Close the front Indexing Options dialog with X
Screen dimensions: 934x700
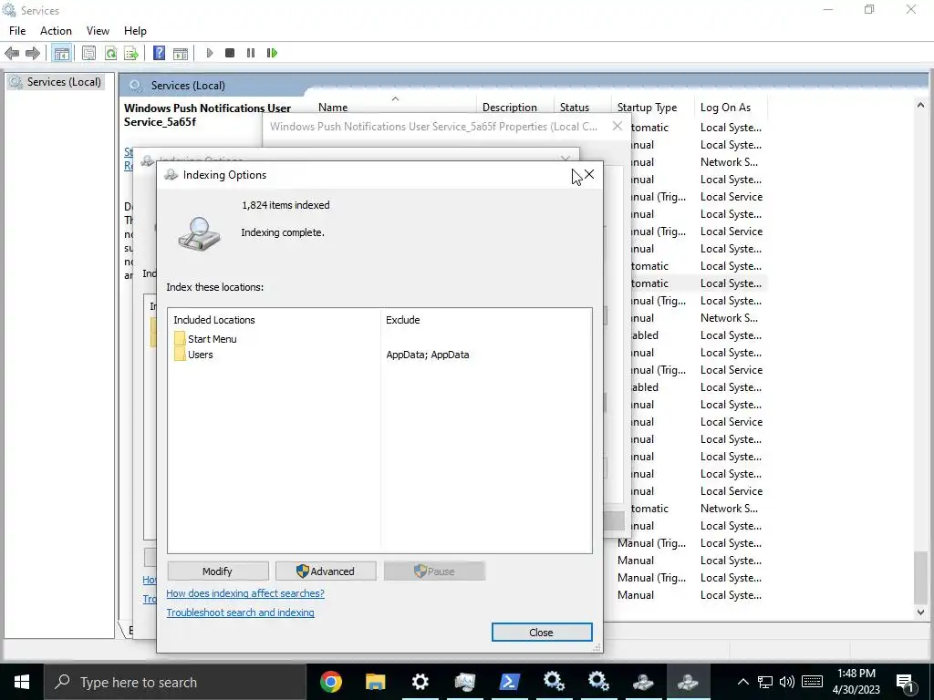click(589, 174)
